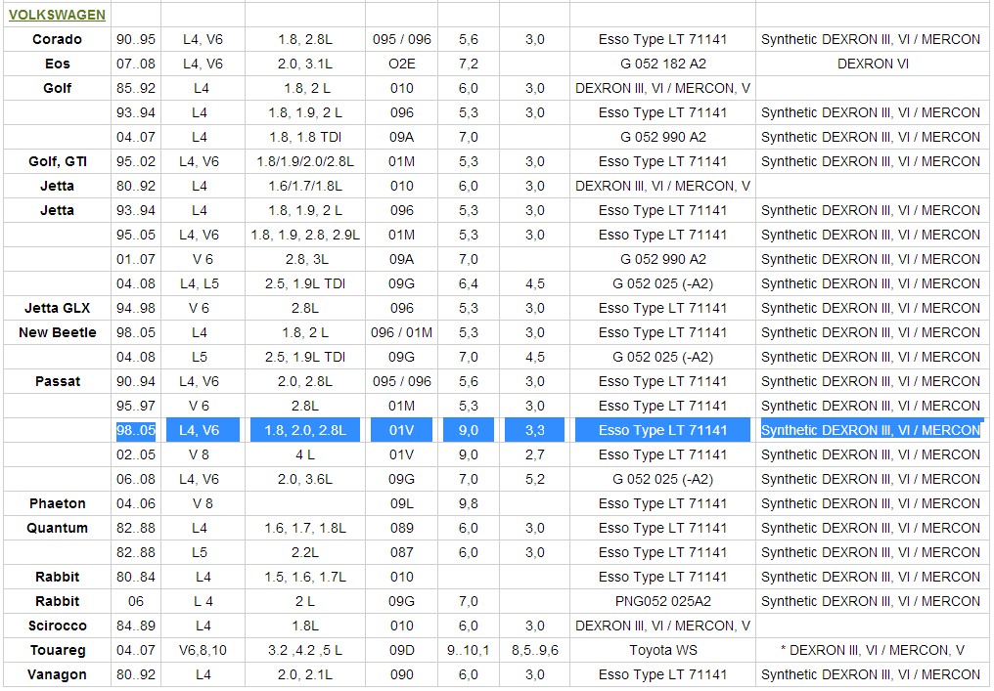Click the Touareg model cell
The image size is (994, 691).
[x=57, y=651]
